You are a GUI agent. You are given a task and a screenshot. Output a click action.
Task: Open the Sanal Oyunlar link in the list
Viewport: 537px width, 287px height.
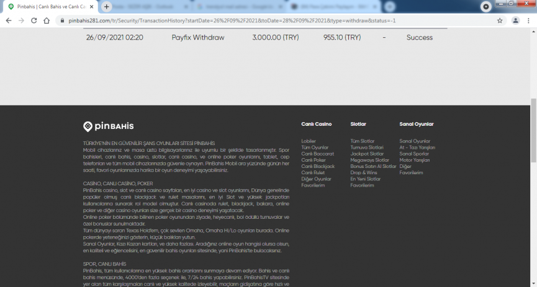[415, 141]
